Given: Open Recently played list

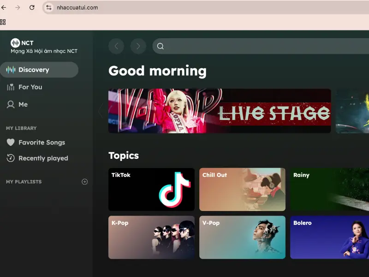Looking at the screenshot, I should (43, 158).
